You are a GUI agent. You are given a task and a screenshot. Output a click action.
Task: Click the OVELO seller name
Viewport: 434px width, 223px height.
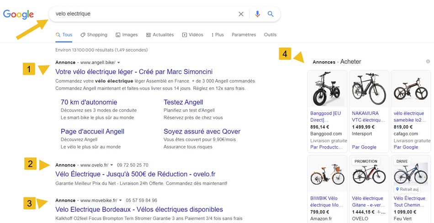click(x=360, y=219)
